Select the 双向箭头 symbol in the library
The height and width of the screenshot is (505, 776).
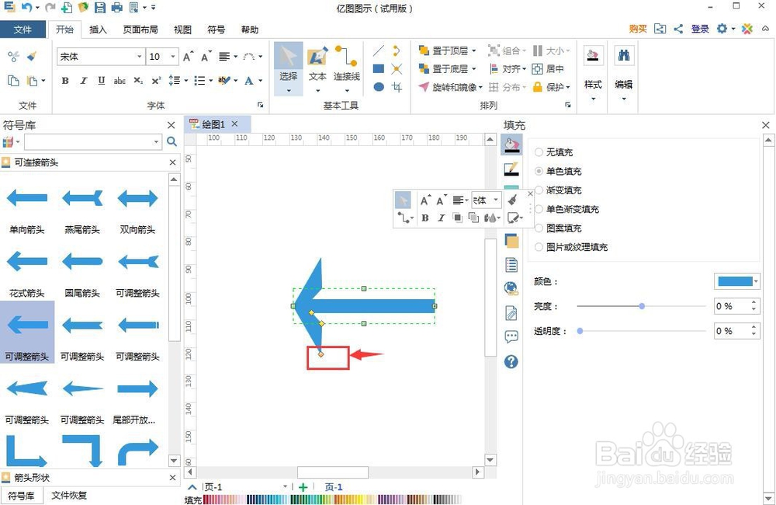137,198
